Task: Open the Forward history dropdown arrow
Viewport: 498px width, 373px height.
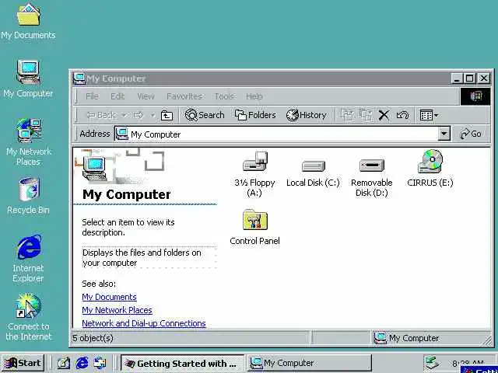Action: (153, 115)
